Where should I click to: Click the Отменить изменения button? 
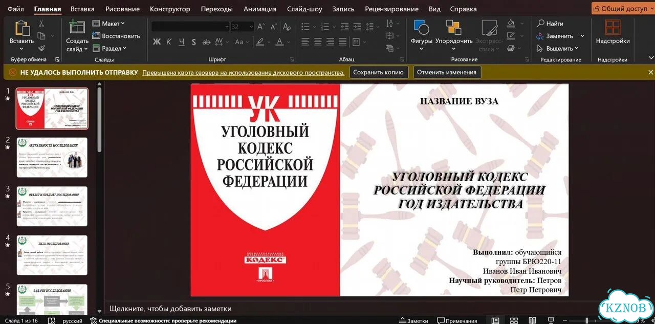pyautogui.click(x=447, y=72)
